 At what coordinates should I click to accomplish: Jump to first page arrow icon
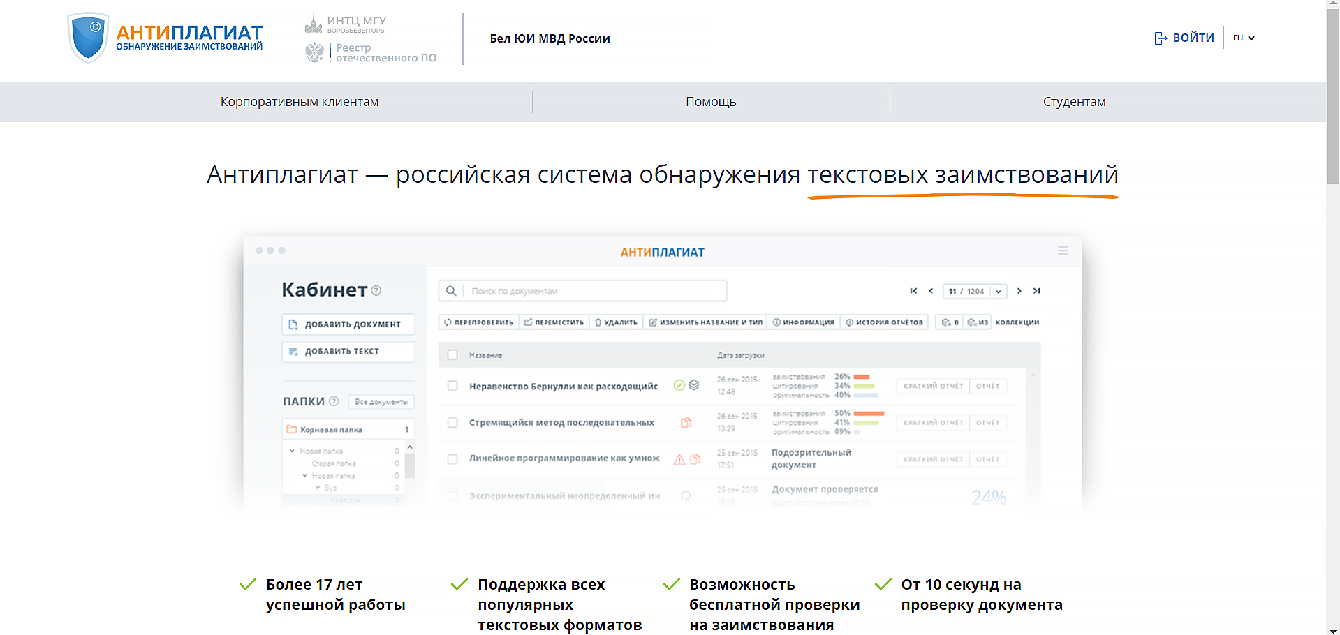(x=913, y=291)
